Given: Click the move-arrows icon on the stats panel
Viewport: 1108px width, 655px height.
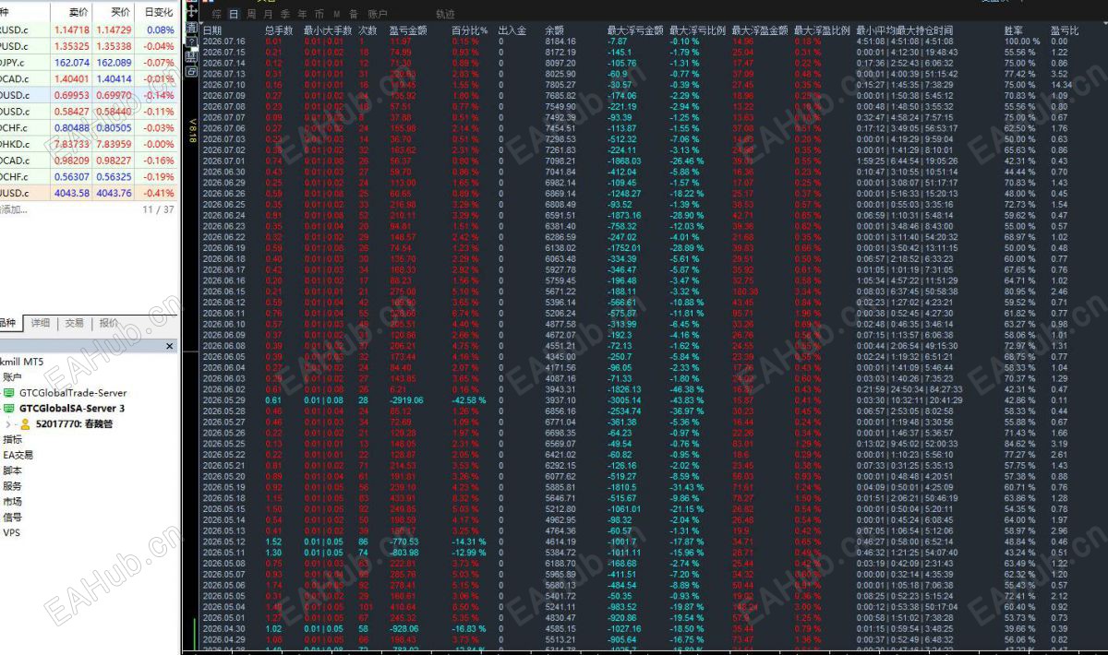Looking at the screenshot, I should point(191,11).
